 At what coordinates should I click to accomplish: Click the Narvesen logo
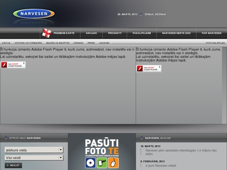tap(34, 14)
